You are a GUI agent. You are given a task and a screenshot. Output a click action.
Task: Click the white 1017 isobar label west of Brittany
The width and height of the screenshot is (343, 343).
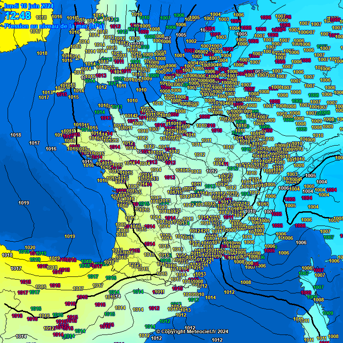click(x=34, y=143)
